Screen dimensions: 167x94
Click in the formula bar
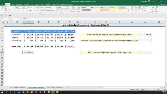(93, 19)
